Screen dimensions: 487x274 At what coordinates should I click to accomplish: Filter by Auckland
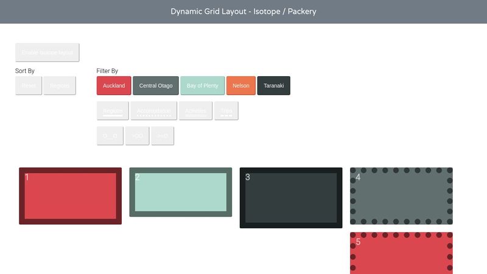[x=114, y=85]
